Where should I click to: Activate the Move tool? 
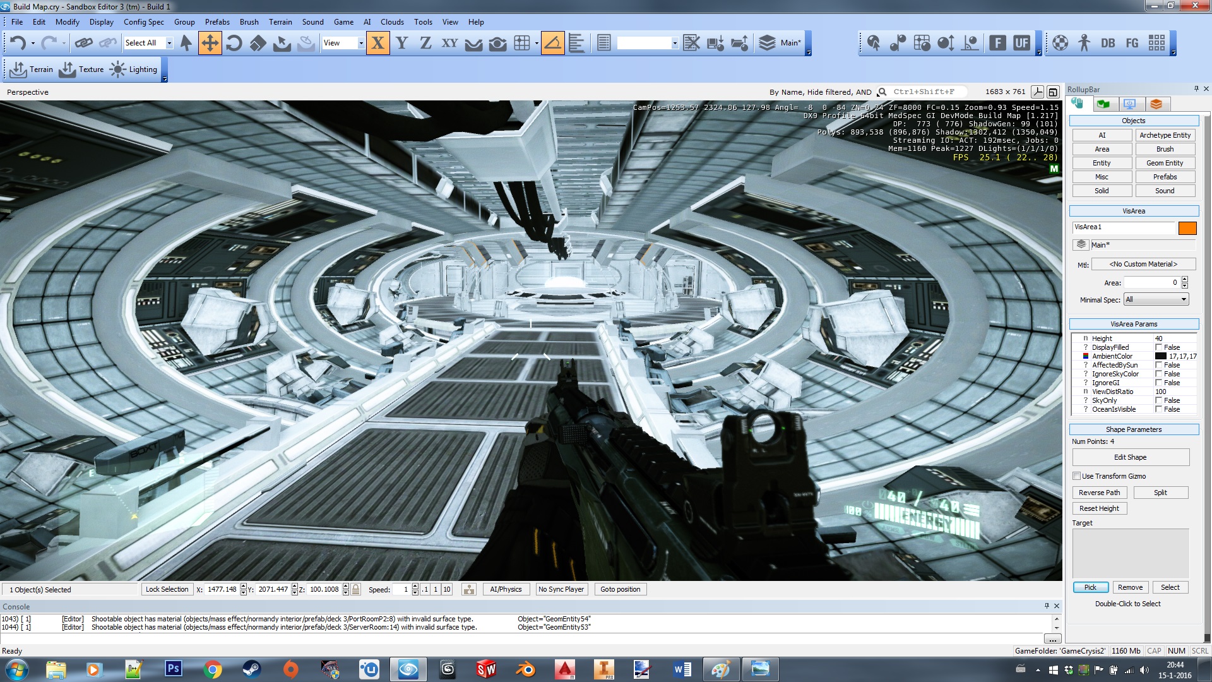pyautogui.click(x=210, y=43)
